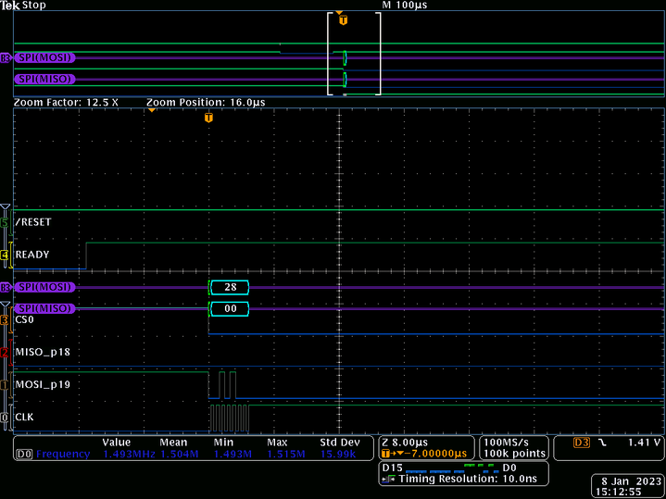Click the Max value 1.515M
This screenshot has width=666, height=499.
286,454
